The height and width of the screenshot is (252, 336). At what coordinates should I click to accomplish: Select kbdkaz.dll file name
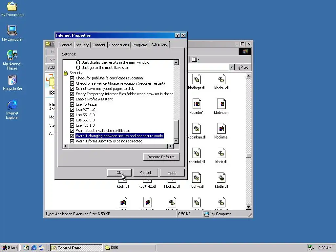pyautogui.click(x=172, y=186)
